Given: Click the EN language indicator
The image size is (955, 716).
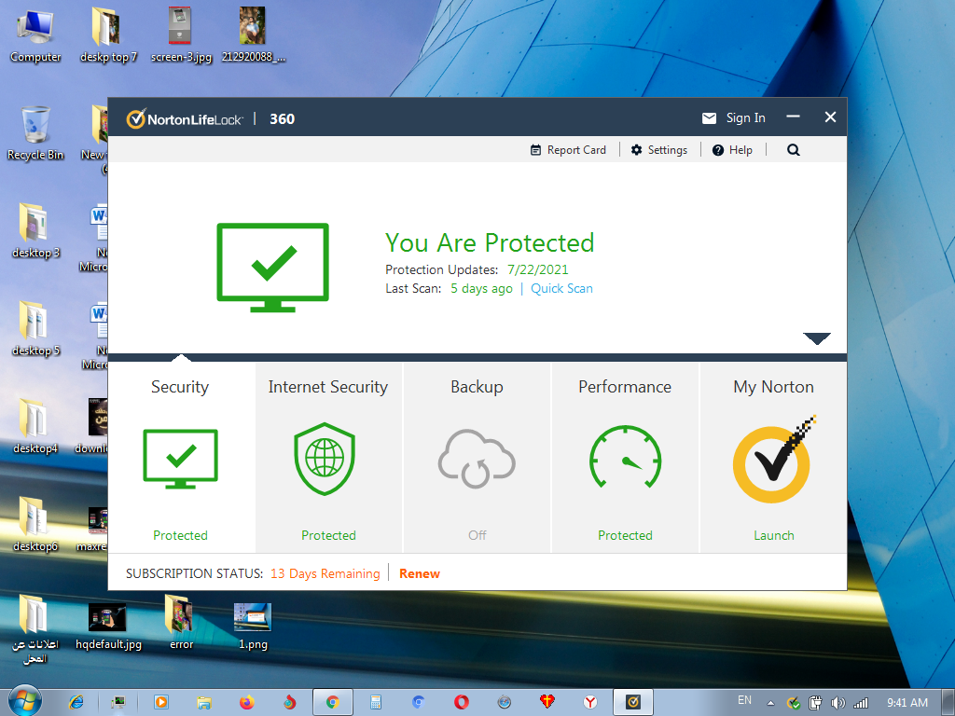Looking at the screenshot, I should point(744,700).
